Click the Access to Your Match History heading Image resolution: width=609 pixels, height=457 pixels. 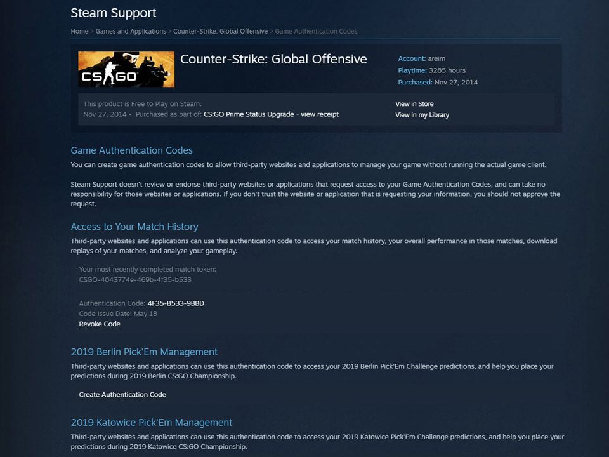[x=134, y=227]
